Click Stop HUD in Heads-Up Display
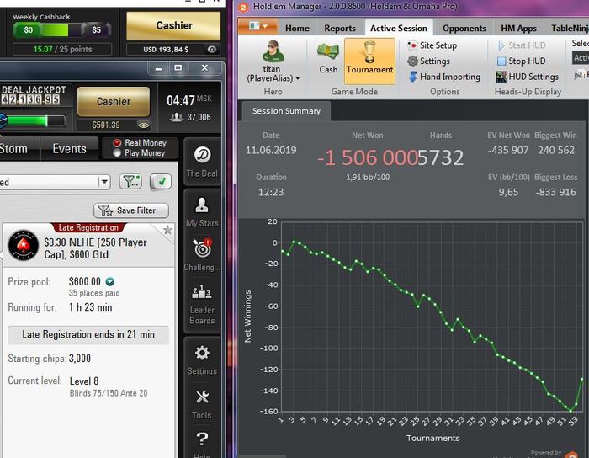 click(522, 61)
